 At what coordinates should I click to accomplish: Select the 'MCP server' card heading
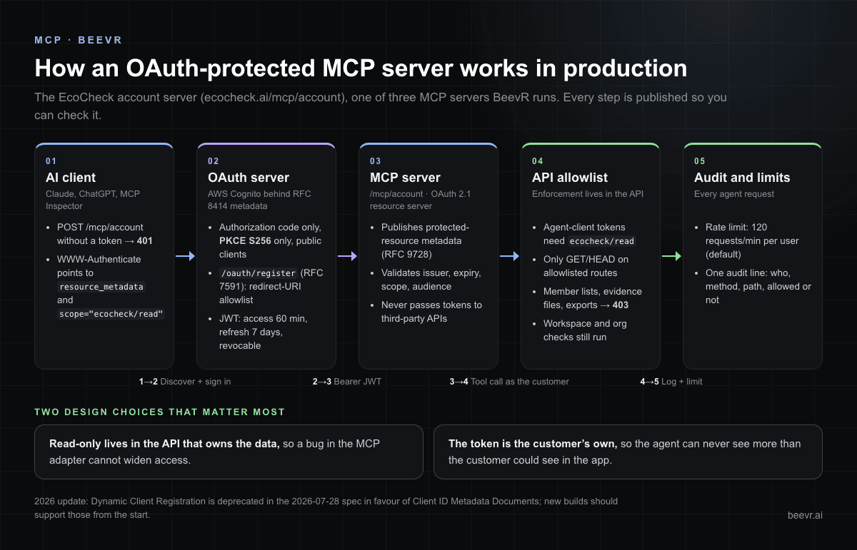point(405,178)
